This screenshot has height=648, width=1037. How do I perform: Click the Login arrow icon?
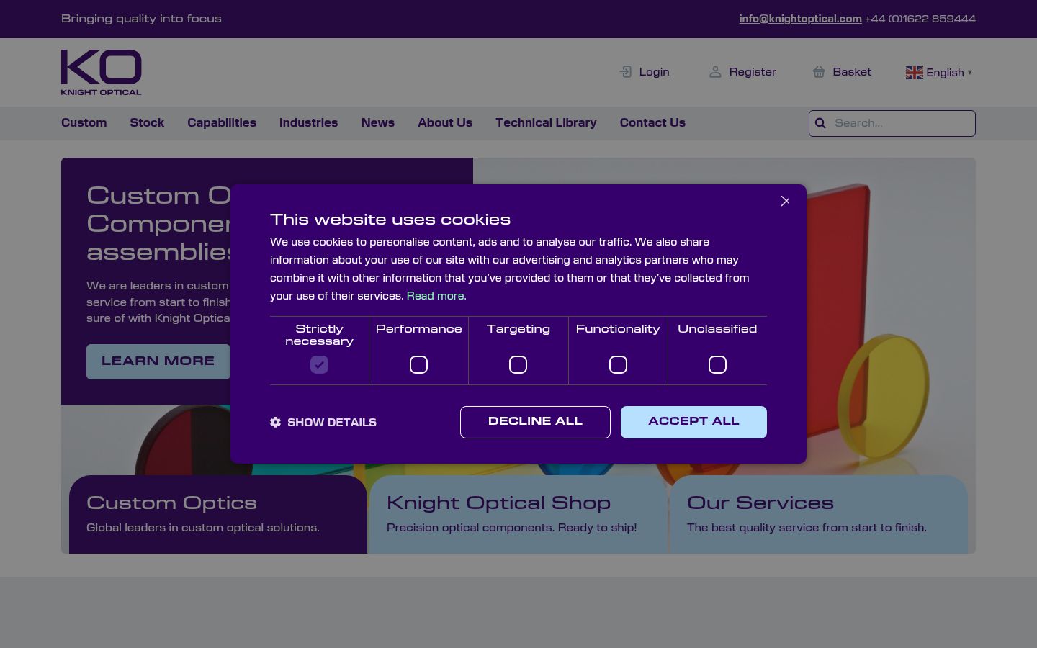coord(626,72)
